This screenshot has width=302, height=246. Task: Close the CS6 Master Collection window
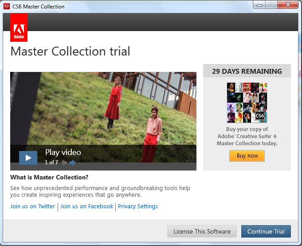click(288, 4)
